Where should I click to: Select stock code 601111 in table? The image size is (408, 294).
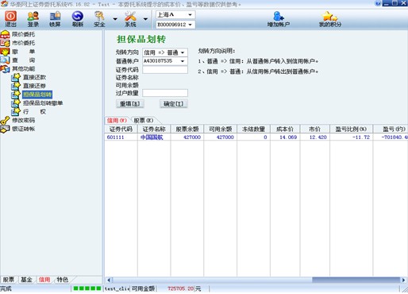(115, 137)
